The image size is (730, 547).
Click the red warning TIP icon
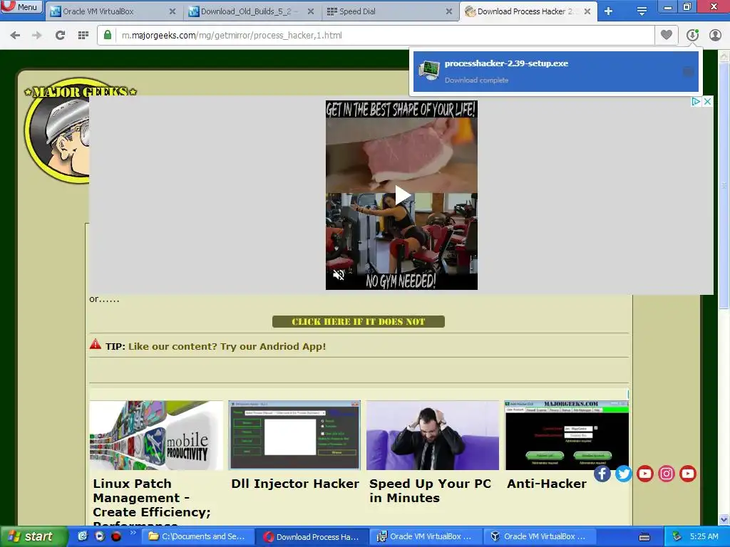[x=96, y=344]
